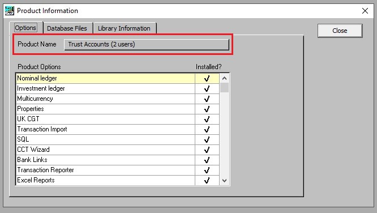Click the Product Information title bar app icon
The image size is (377, 213).
point(10,11)
